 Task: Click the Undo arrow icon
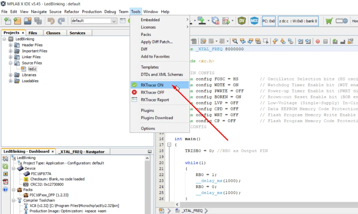pos(51,21)
